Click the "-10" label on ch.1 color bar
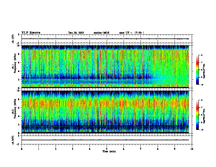This screenshot has height=167, width=216. pyautogui.click(x=202, y=85)
